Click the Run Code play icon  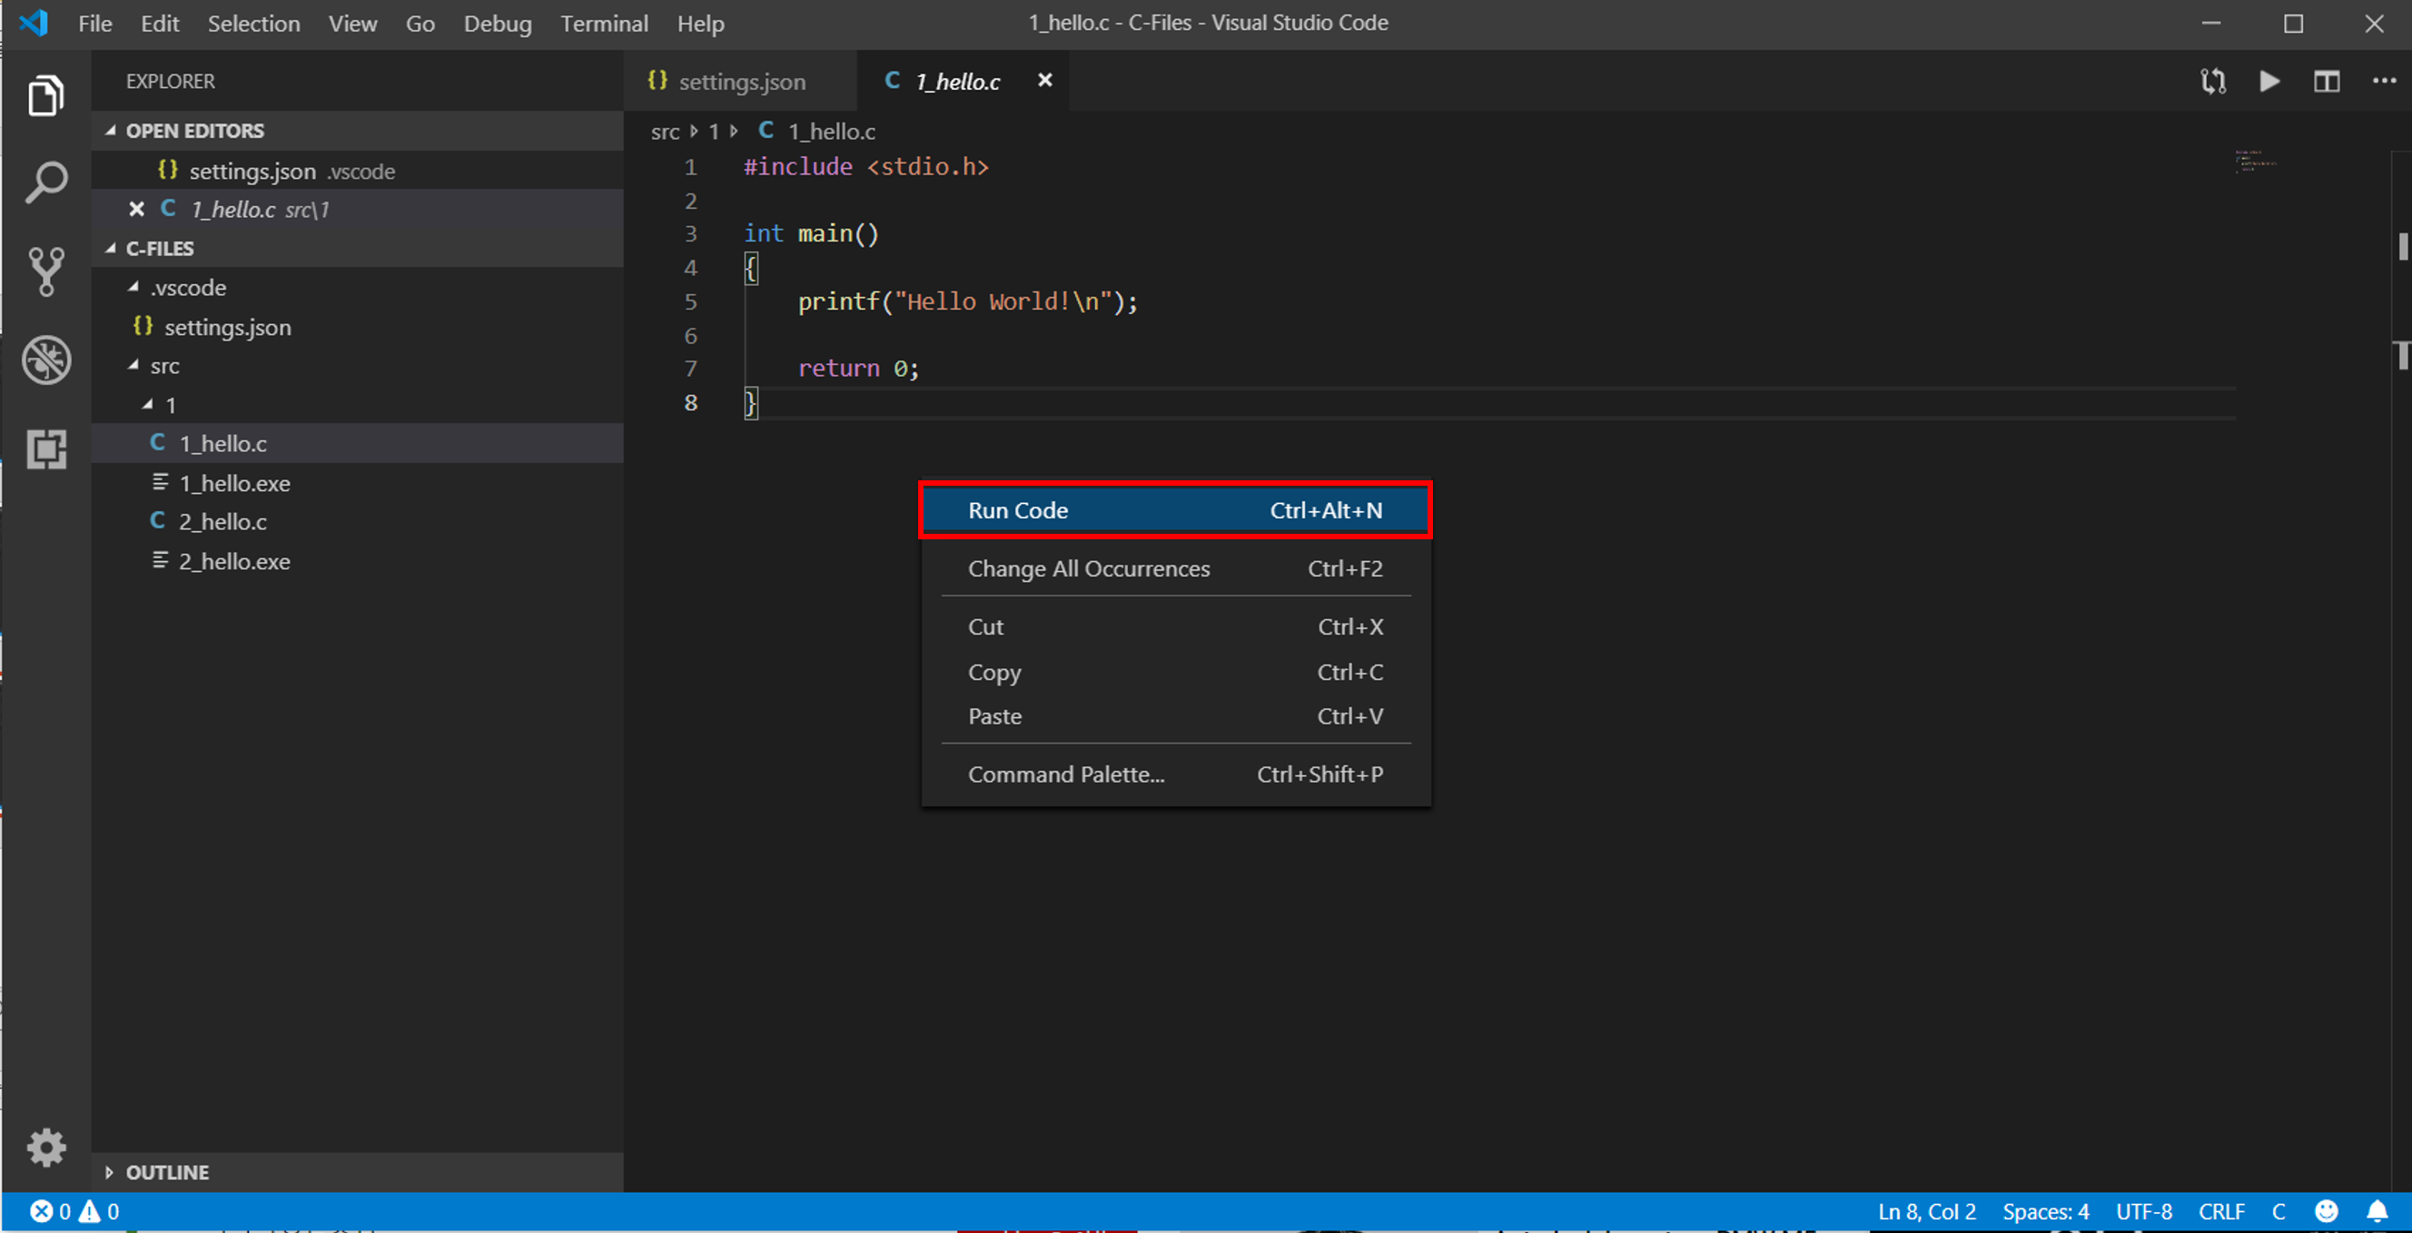2269,82
